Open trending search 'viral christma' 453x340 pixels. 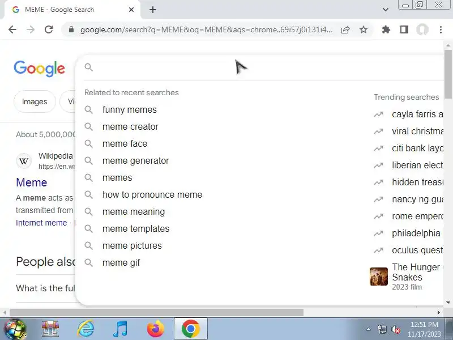[x=417, y=131]
